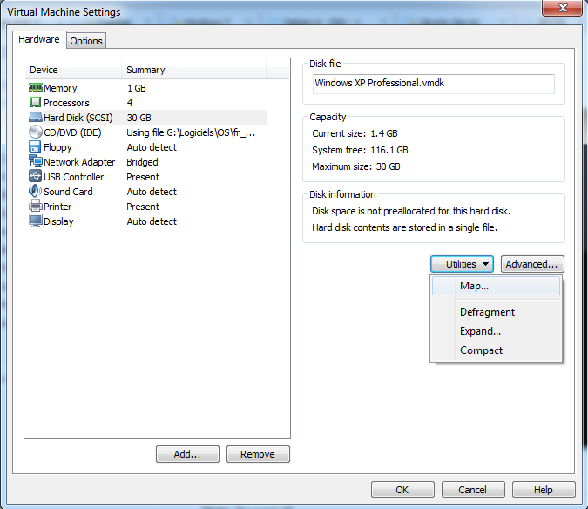Click the Cancel button
Screen dimensions: 588x509
473,490
